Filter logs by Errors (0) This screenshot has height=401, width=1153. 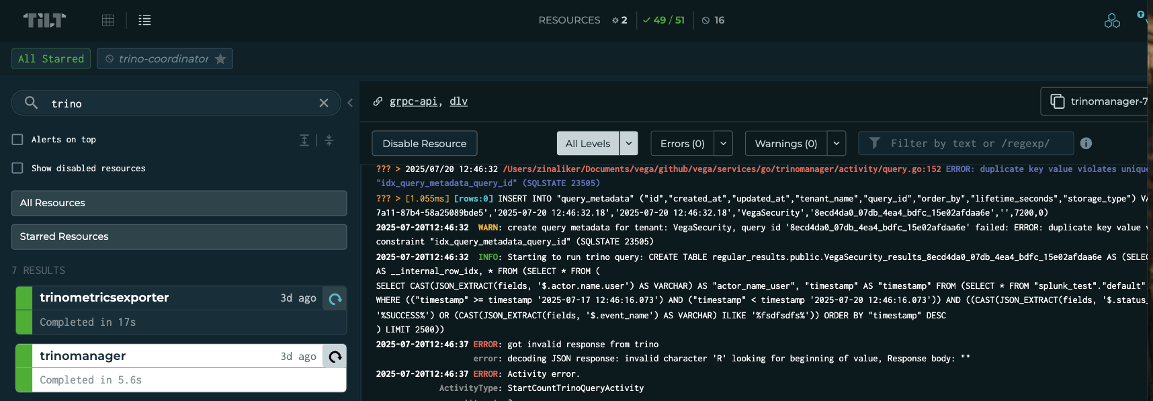[683, 143]
